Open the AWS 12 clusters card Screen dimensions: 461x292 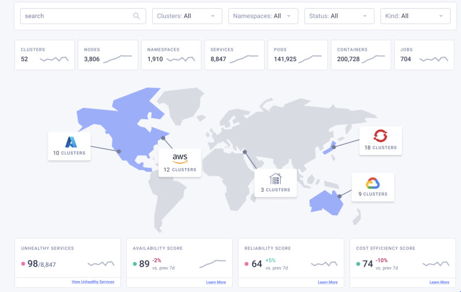[x=180, y=163]
